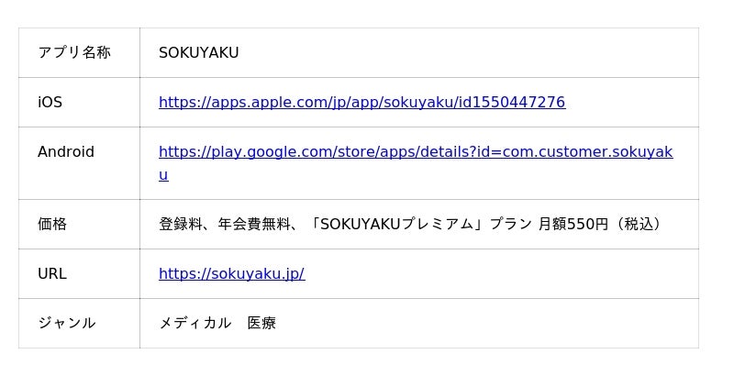Click the 登録料 text in the price row
The width and height of the screenshot is (734, 376).
pyautogui.click(x=181, y=225)
